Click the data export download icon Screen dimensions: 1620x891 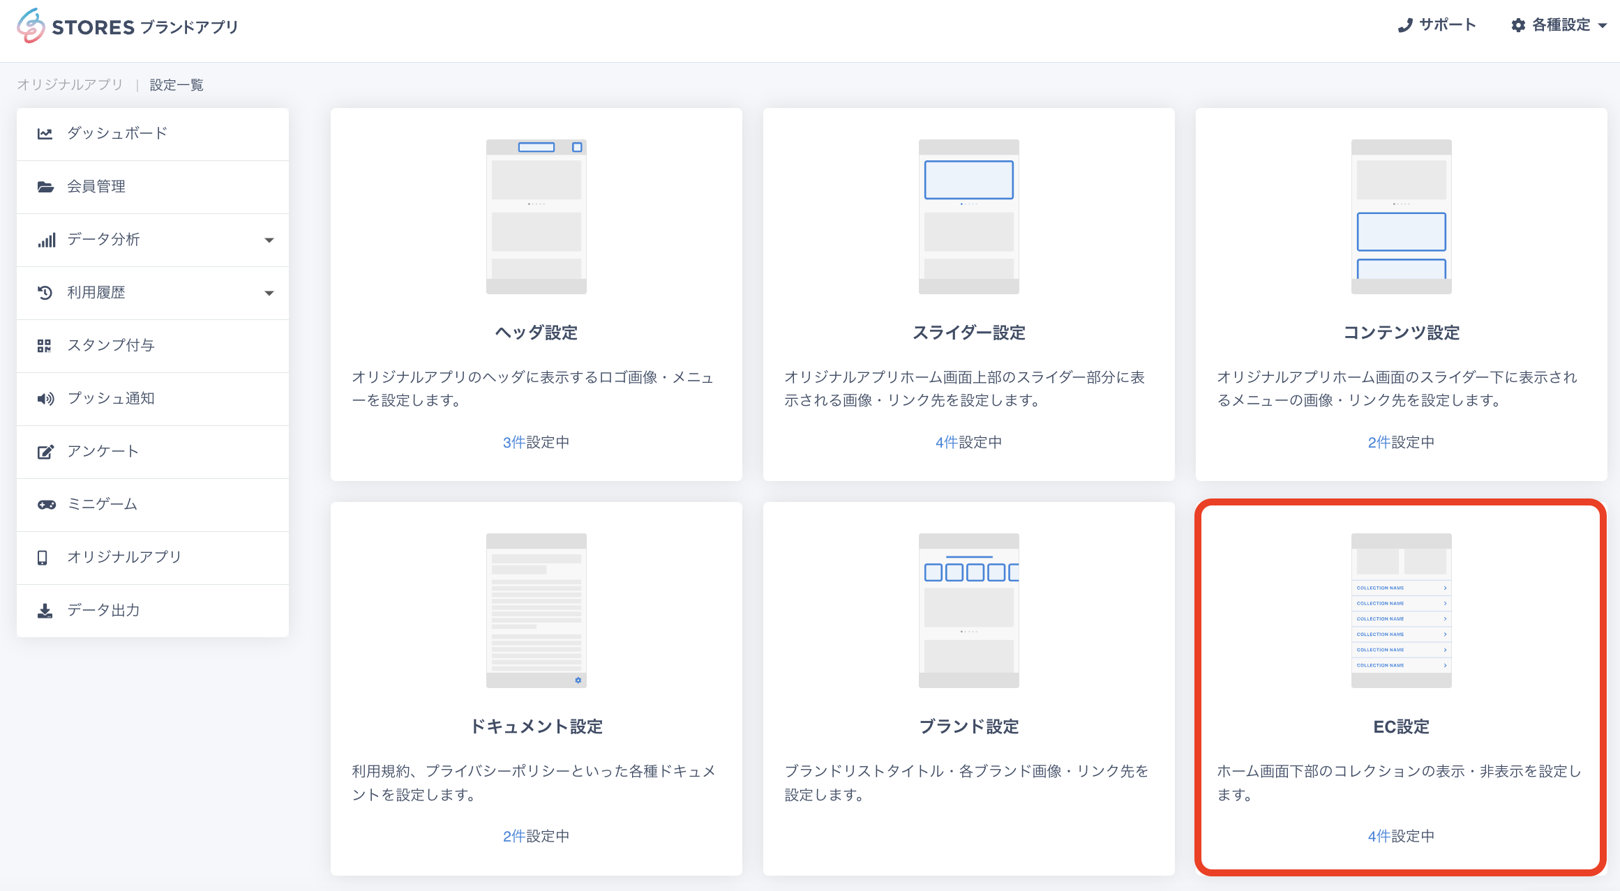45,611
